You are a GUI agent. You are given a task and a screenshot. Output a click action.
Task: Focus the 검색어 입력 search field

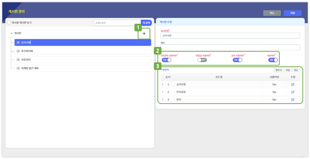[117, 23]
